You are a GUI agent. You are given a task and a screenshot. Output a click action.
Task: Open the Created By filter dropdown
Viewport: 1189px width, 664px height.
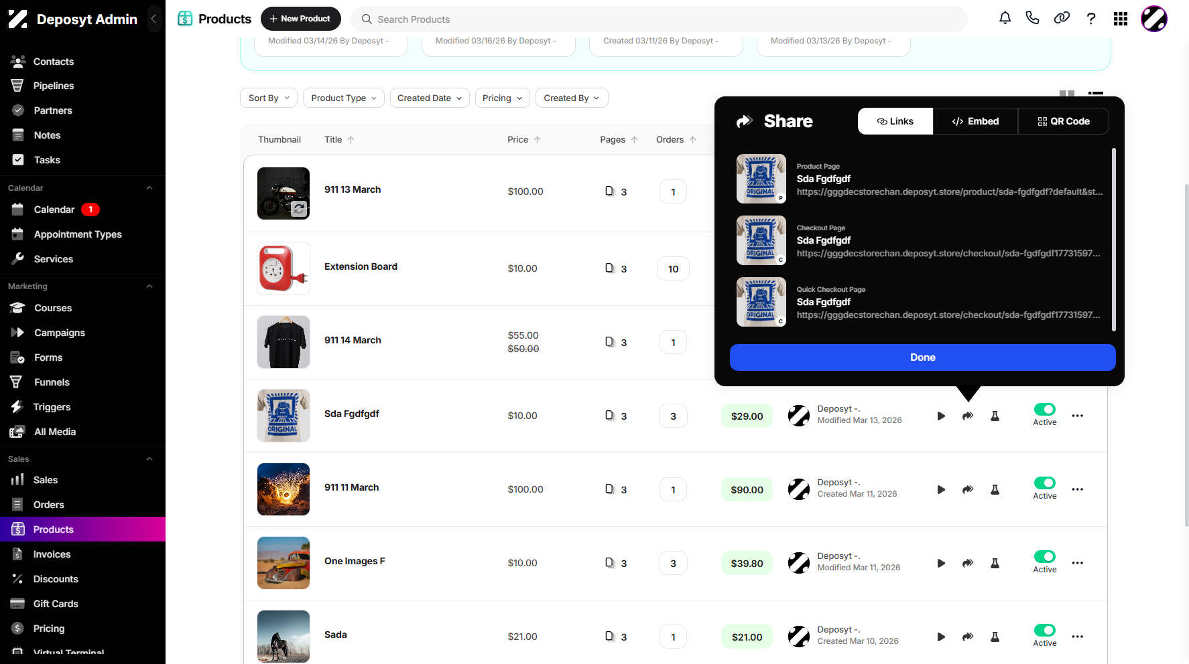pyautogui.click(x=572, y=98)
